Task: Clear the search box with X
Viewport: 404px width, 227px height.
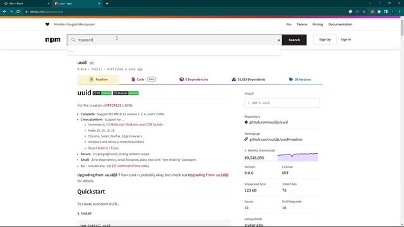Action: (x=278, y=40)
